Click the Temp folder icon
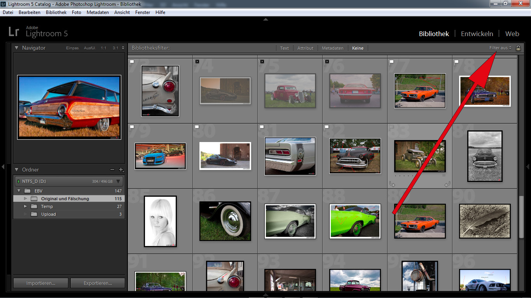Screen dimensions: 531x298 (35, 206)
